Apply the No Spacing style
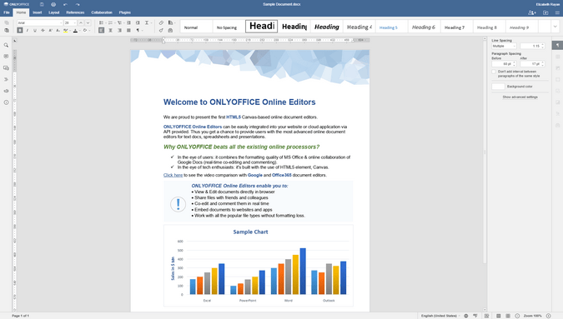Screen dimensions: 563x319 pos(229,27)
